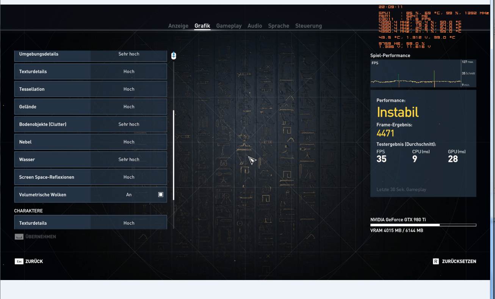495x299 pixels.
Task: Click the Letzte 30 Sek. Gameplay note
Action: tap(401, 189)
